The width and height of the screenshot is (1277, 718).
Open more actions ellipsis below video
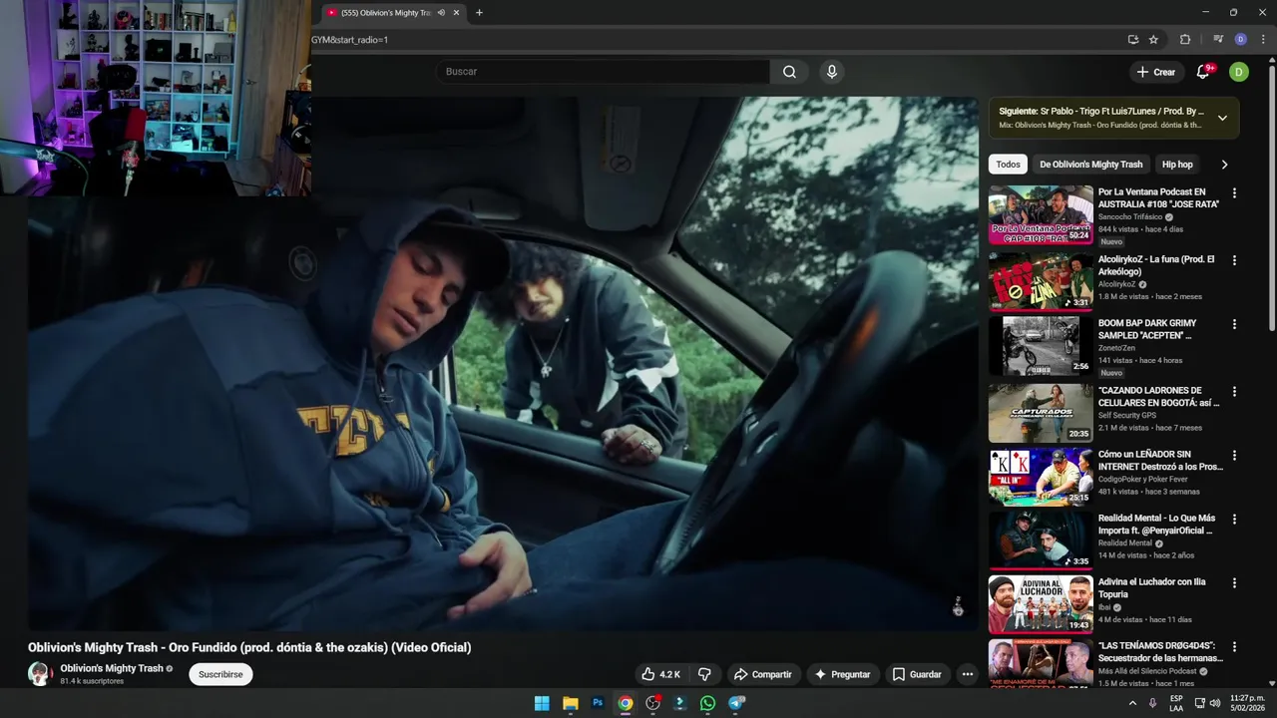point(967,674)
